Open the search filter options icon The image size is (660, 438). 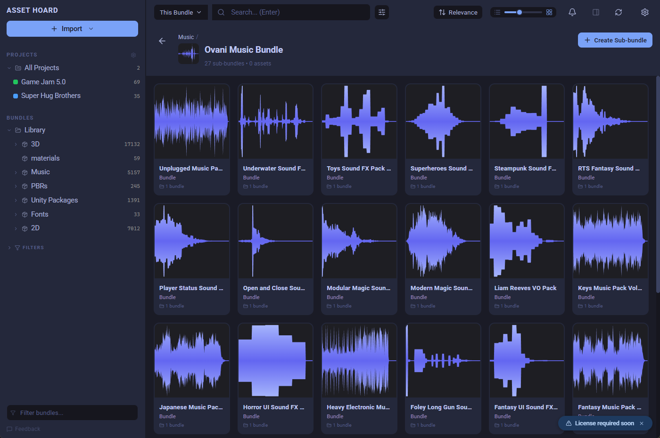click(382, 12)
